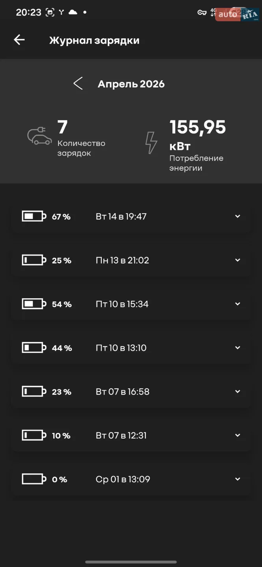
Task: Tap the 54 % battery level icon
Action: [34, 304]
